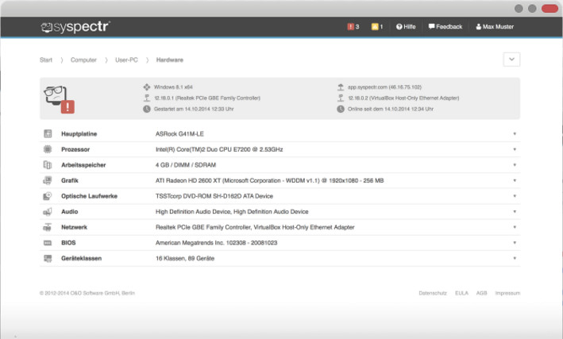Click the Arbeitsspeicher memory icon
Screen dimensions: 563x339
point(48,165)
